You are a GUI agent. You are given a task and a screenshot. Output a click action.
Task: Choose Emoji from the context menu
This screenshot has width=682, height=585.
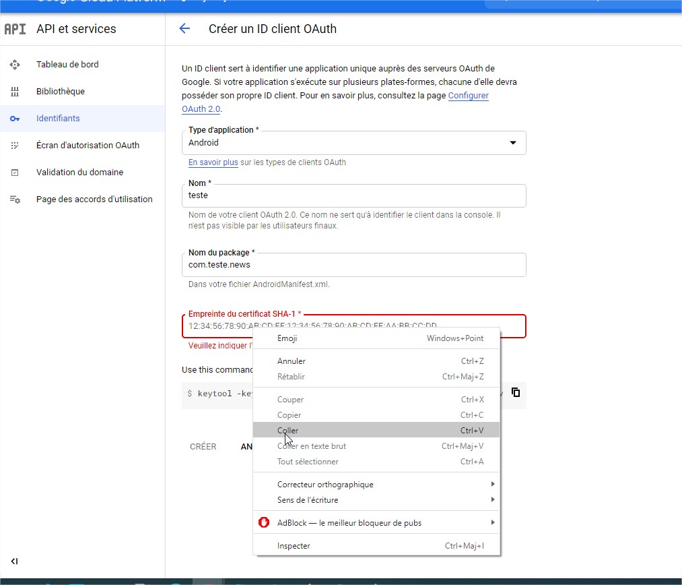[376, 338]
